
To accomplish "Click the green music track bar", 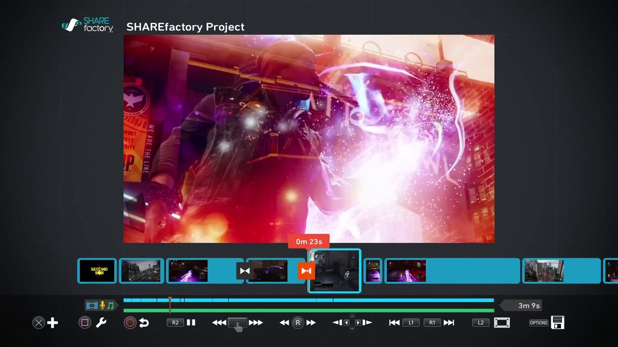I will tap(309, 310).
